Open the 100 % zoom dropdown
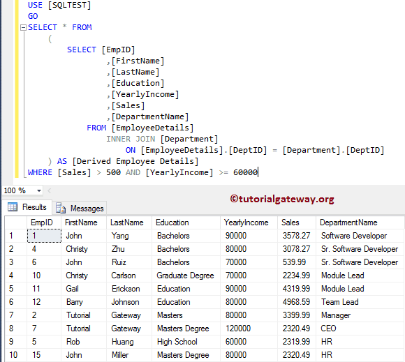 coord(38,190)
